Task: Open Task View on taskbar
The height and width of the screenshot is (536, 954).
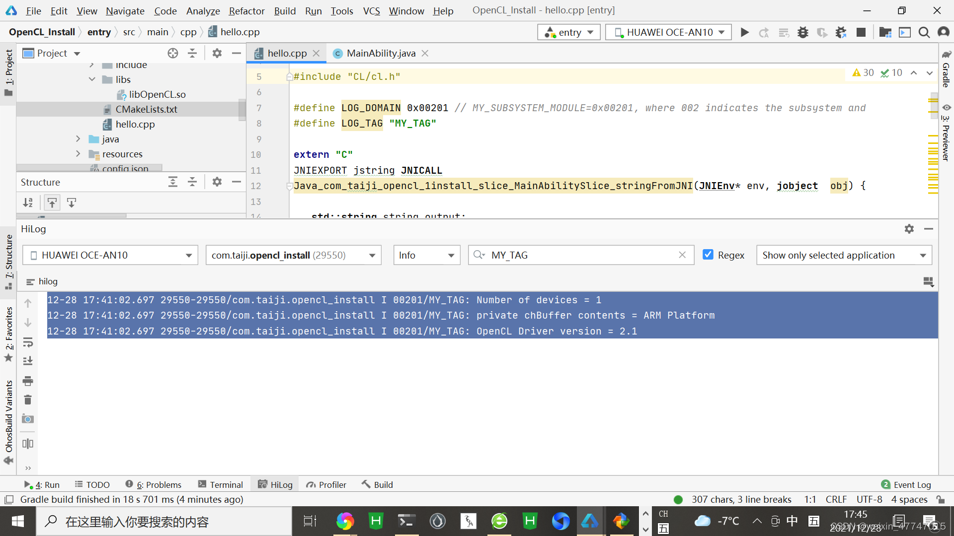Action: [310, 521]
